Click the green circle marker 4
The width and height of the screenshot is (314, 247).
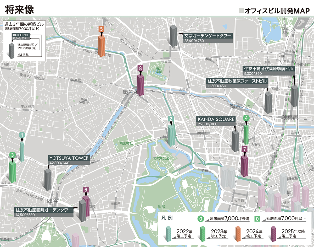coord(246,118)
